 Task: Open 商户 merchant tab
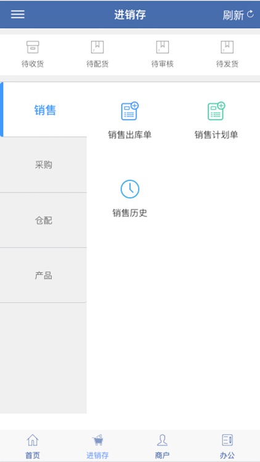click(163, 446)
